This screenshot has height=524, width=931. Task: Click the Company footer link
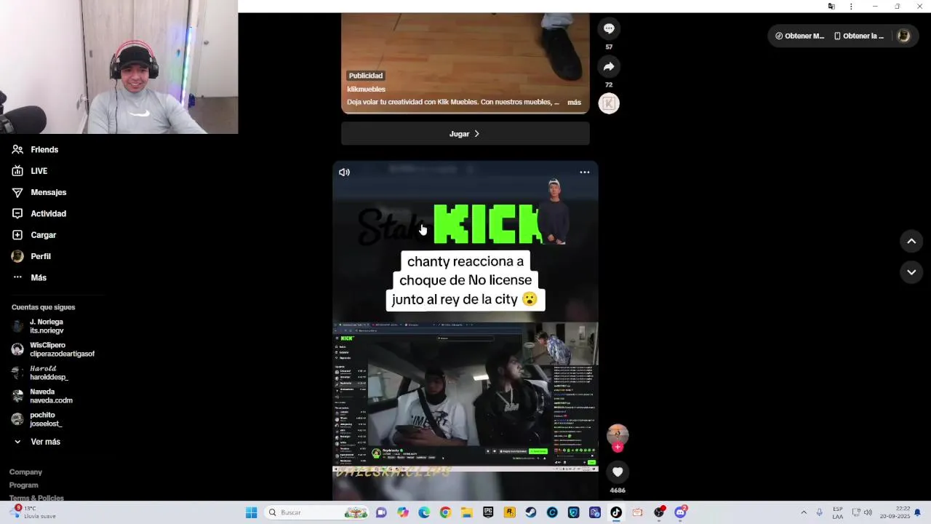coord(25,472)
